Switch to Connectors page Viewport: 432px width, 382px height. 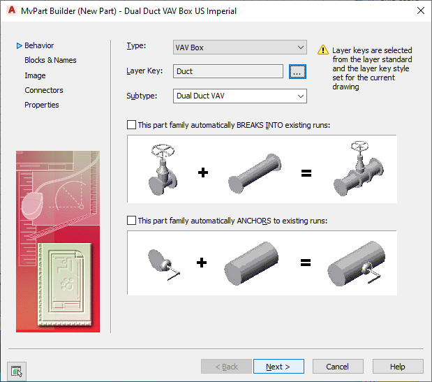click(43, 90)
